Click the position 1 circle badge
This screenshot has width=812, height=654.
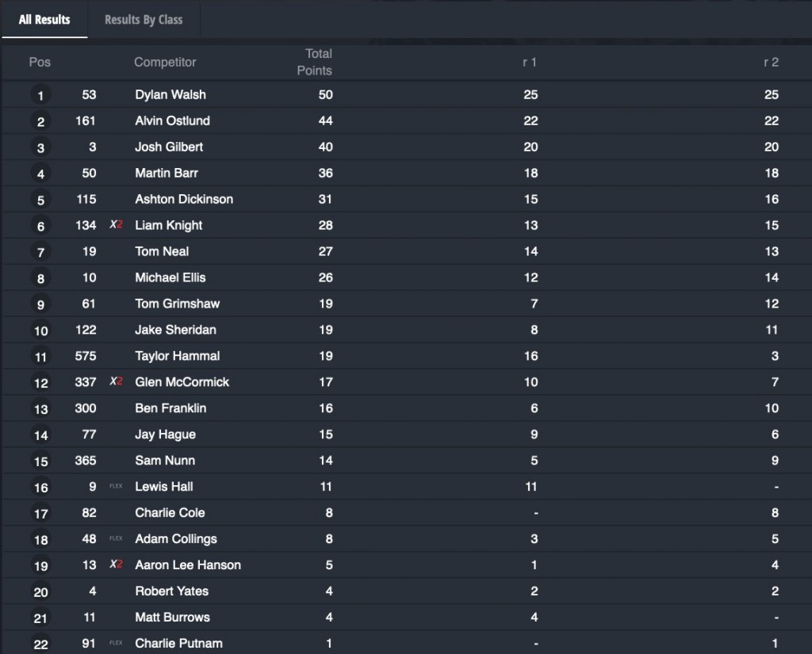(x=40, y=96)
